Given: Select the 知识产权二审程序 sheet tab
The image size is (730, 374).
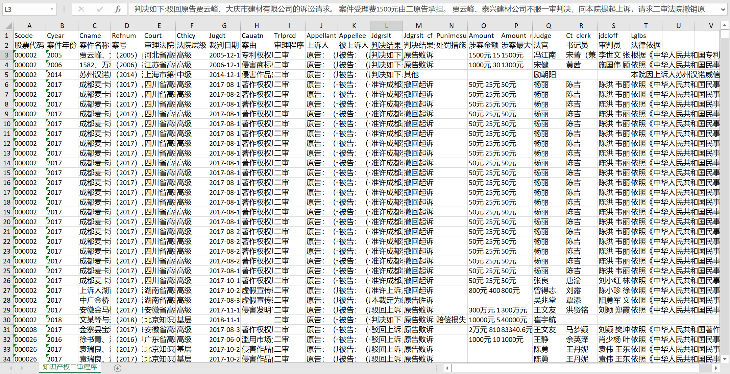Looking at the screenshot, I should pyautogui.click(x=70, y=367).
